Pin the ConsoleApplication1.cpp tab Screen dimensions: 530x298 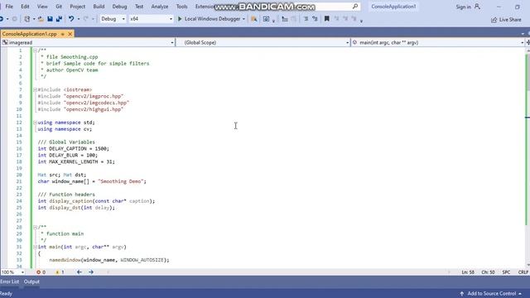tap(63, 34)
